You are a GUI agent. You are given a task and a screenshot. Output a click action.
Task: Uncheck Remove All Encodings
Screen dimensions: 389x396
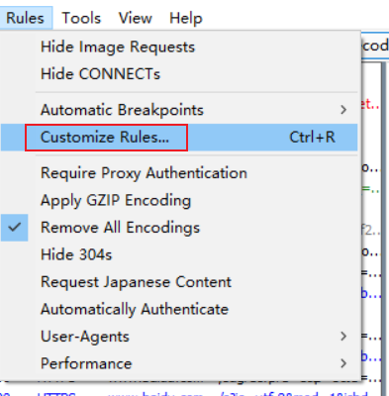tap(179, 228)
